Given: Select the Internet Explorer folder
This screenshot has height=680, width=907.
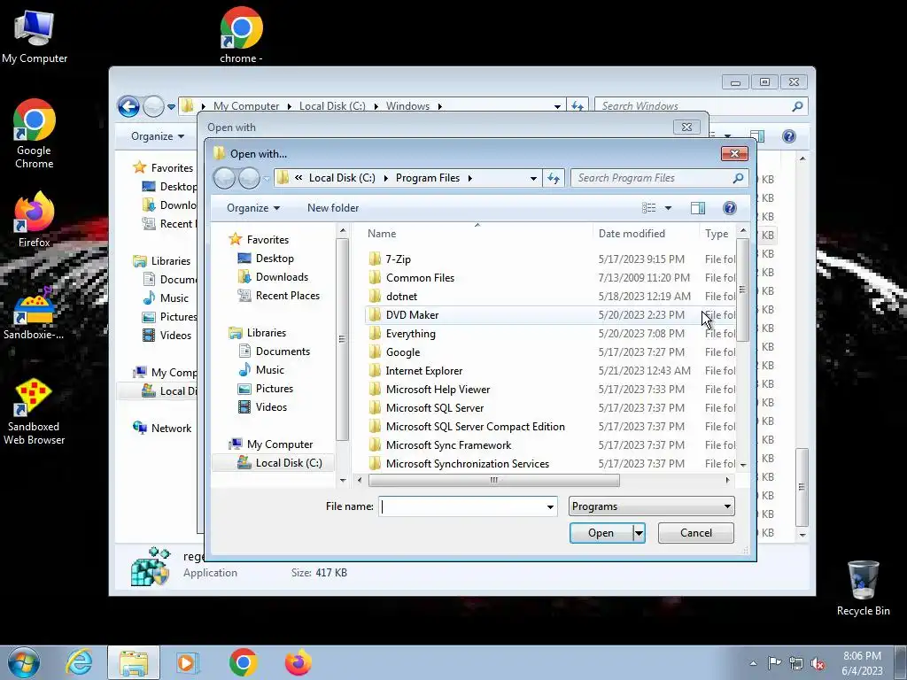Looking at the screenshot, I should (424, 371).
